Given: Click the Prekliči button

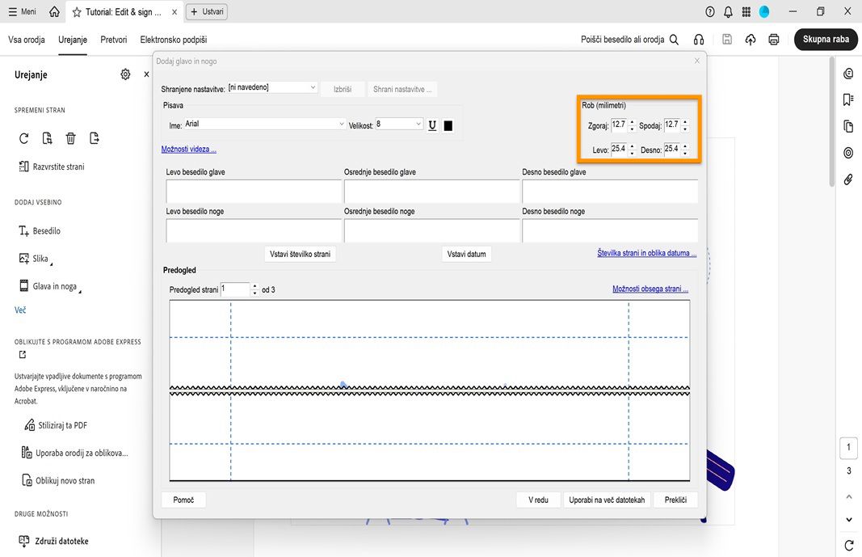Looking at the screenshot, I should point(675,500).
